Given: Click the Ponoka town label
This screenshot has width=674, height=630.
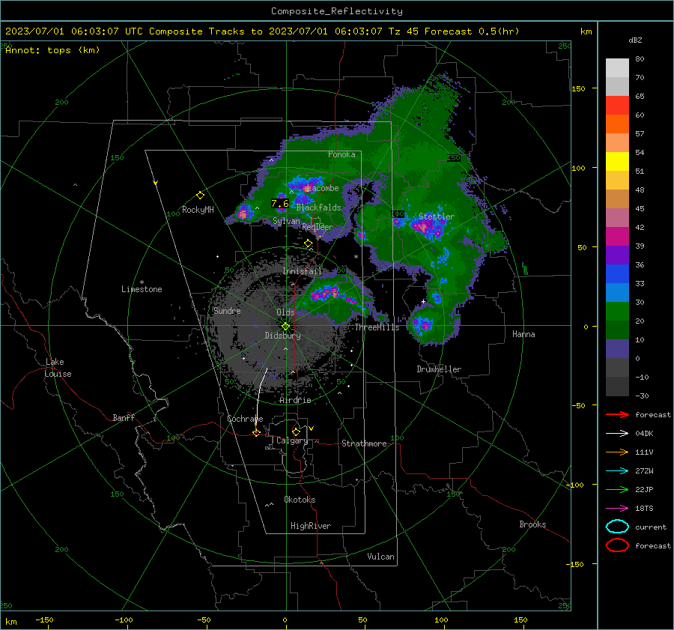Looking at the screenshot, I should pos(341,154).
